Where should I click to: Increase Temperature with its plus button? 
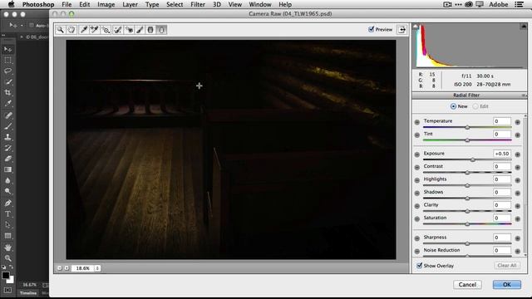pos(517,122)
